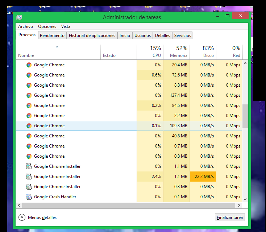Collapse view with Menos detalles arrow

(22, 217)
